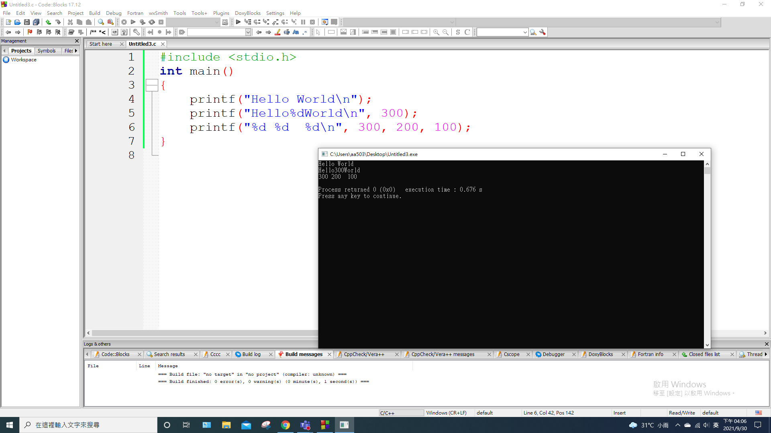Select the Symbols management tab

coord(47,51)
